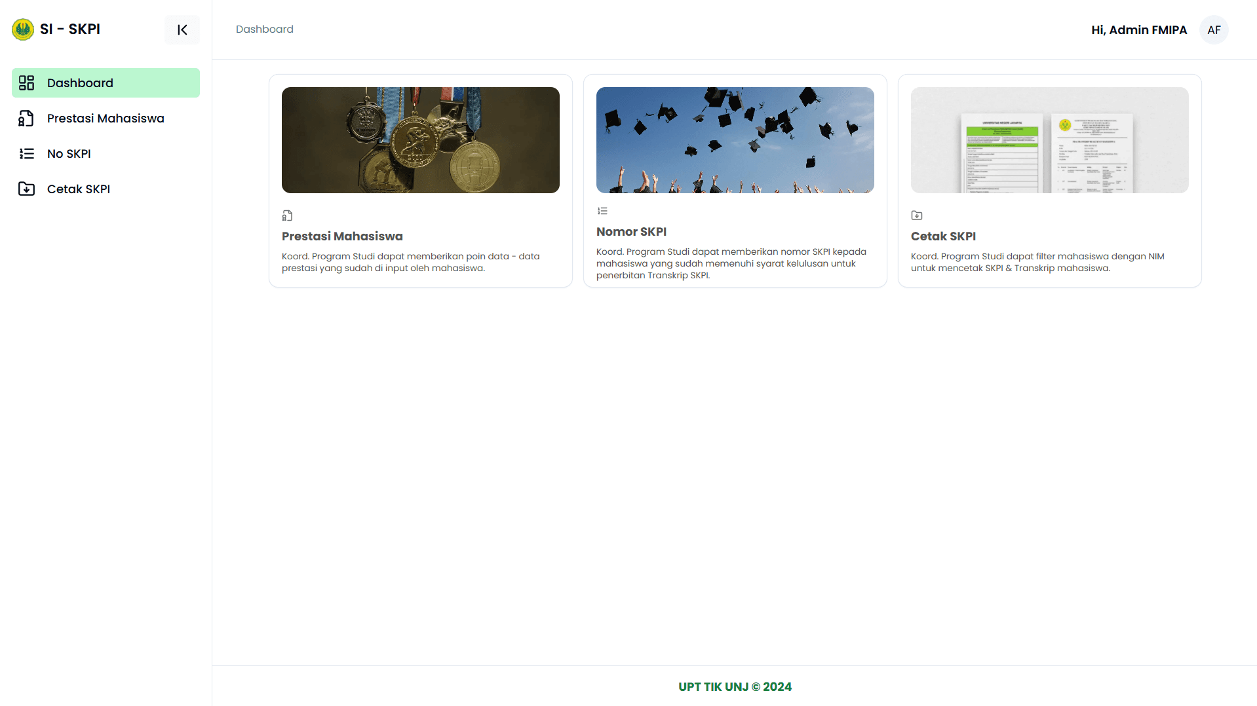Select Dashboard in the sidebar menu
The height and width of the screenshot is (706, 1257).
79,83
